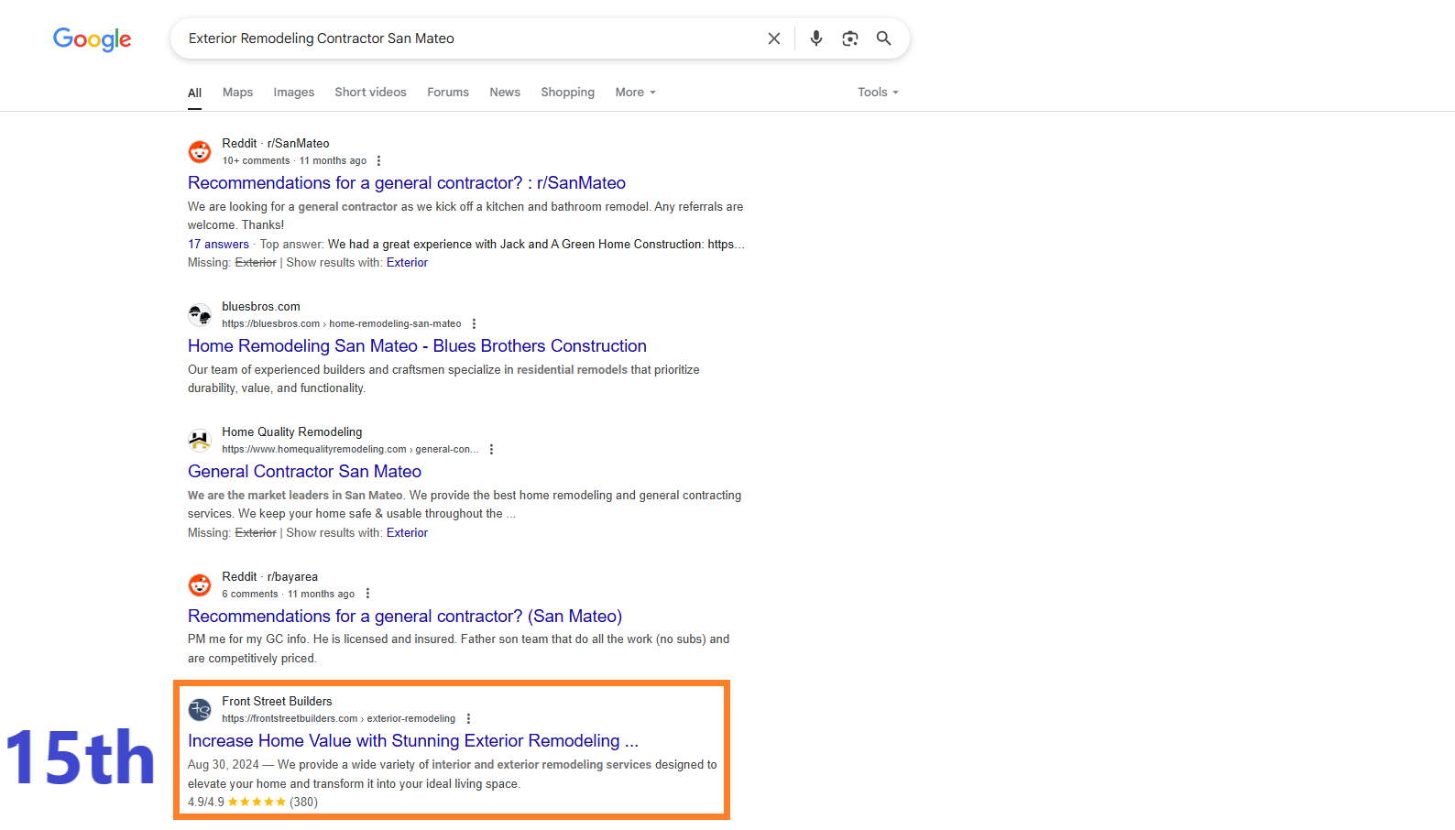Click Front Street Builders favicon
The image size is (1455, 830).
[200, 709]
